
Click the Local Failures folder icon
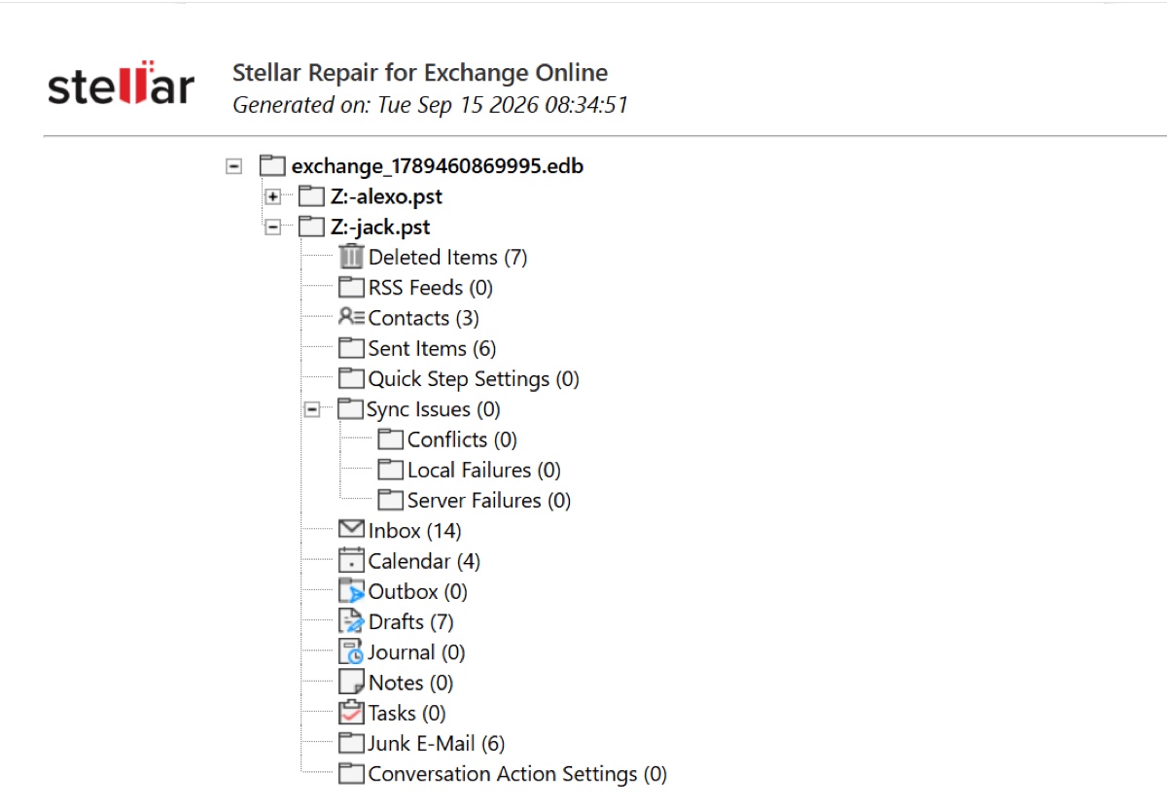[391, 470]
